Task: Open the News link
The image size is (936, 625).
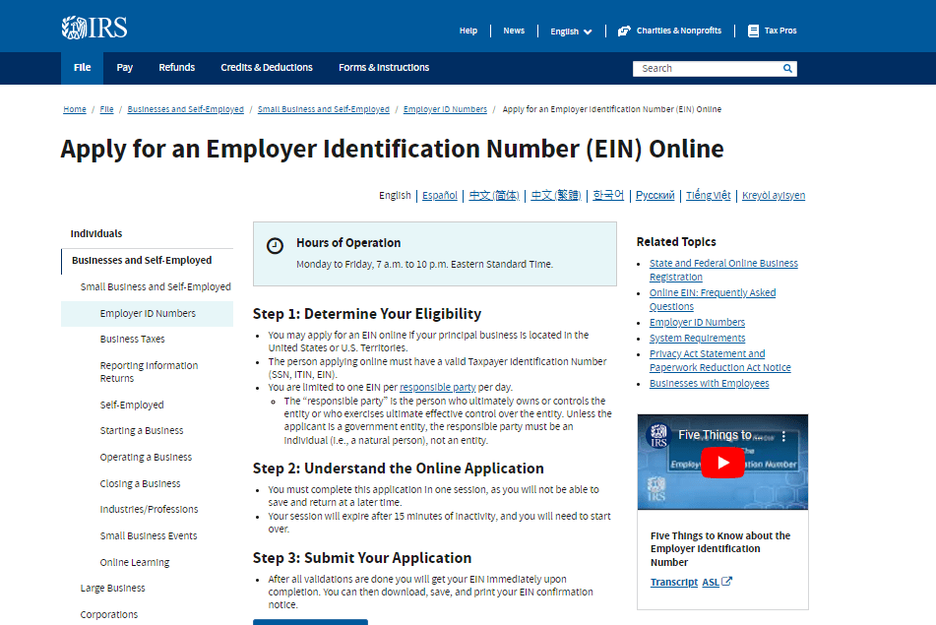Action: (x=514, y=31)
